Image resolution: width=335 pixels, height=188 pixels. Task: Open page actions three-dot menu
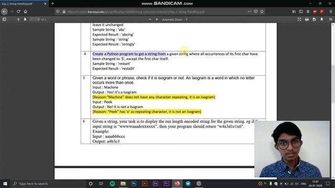[x=250, y=11]
